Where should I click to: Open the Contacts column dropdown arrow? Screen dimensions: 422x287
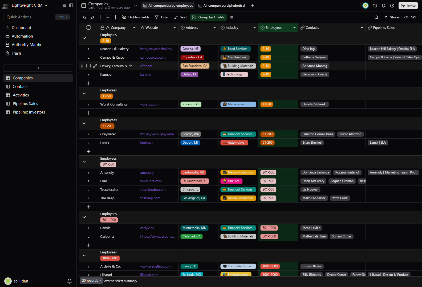tap(362, 28)
